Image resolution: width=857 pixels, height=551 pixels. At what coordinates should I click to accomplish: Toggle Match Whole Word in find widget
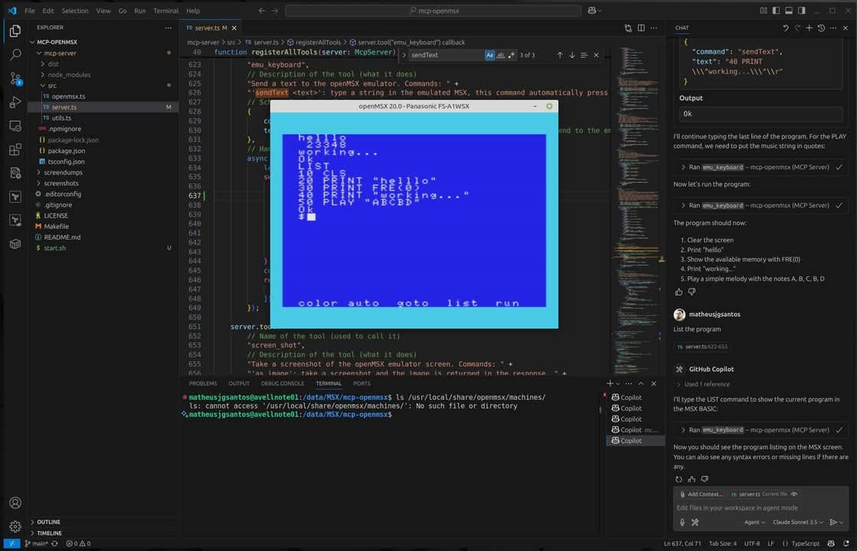point(500,55)
